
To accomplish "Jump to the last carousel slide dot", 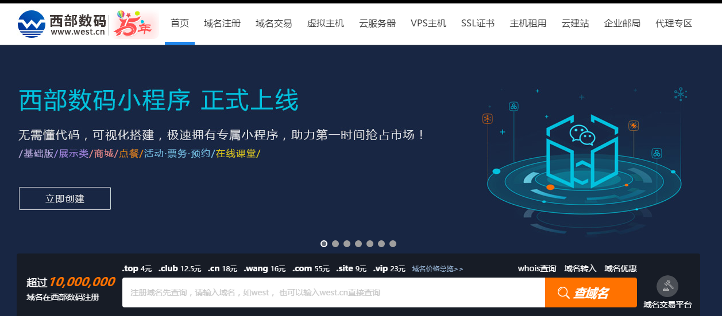I will [x=393, y=244].
